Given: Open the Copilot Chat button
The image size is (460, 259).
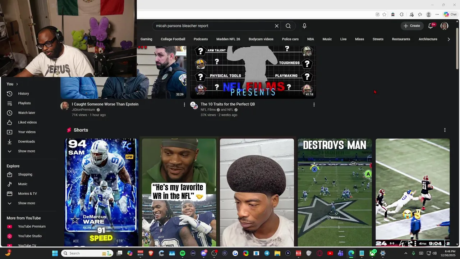Looking at the screenshot, I should coord(450,14).
